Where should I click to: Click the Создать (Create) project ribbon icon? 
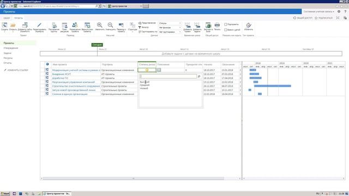pos(4,27)
